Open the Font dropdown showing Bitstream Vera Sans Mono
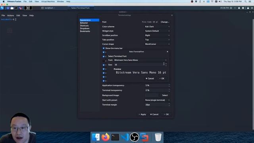The image size is (254, 143). coord(140,60)
